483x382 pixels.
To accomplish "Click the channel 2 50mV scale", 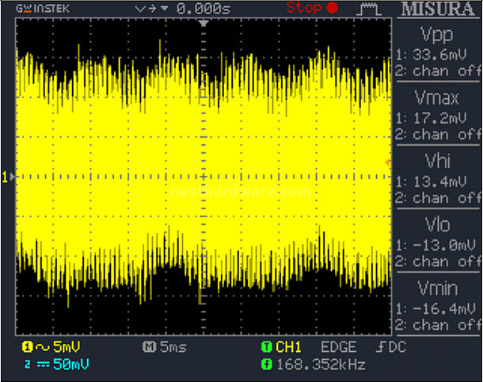I will pyautogui.click(x=71, y=364).
